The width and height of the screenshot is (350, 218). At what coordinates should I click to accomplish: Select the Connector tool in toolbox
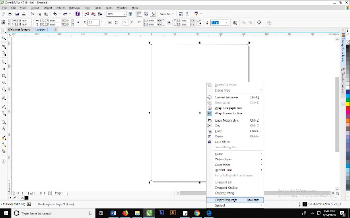(x=4, y=113)
